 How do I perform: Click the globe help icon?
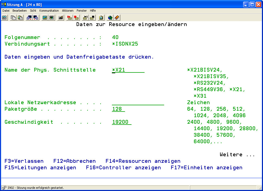110,18
